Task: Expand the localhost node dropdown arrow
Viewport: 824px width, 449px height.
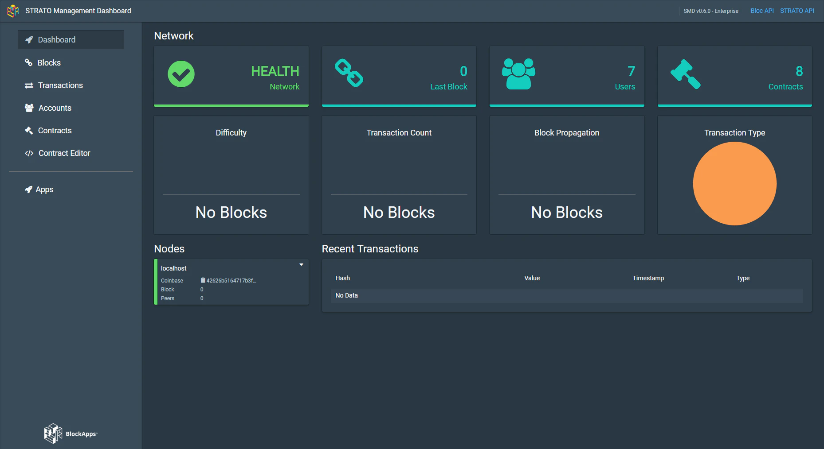Action: tap(301, 265)
